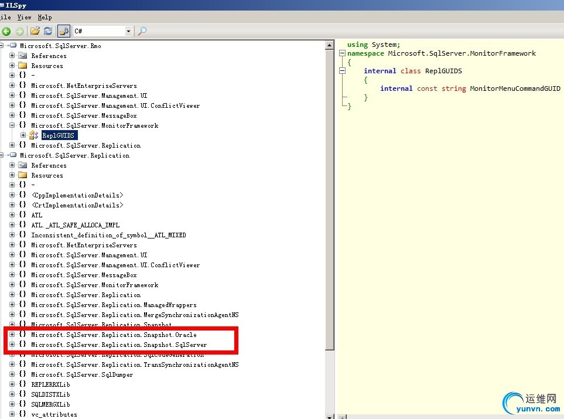The height and width of the screenshot is (419, 564).
Task: Click the green Back navigation arrow
Action: coord(6,31)
